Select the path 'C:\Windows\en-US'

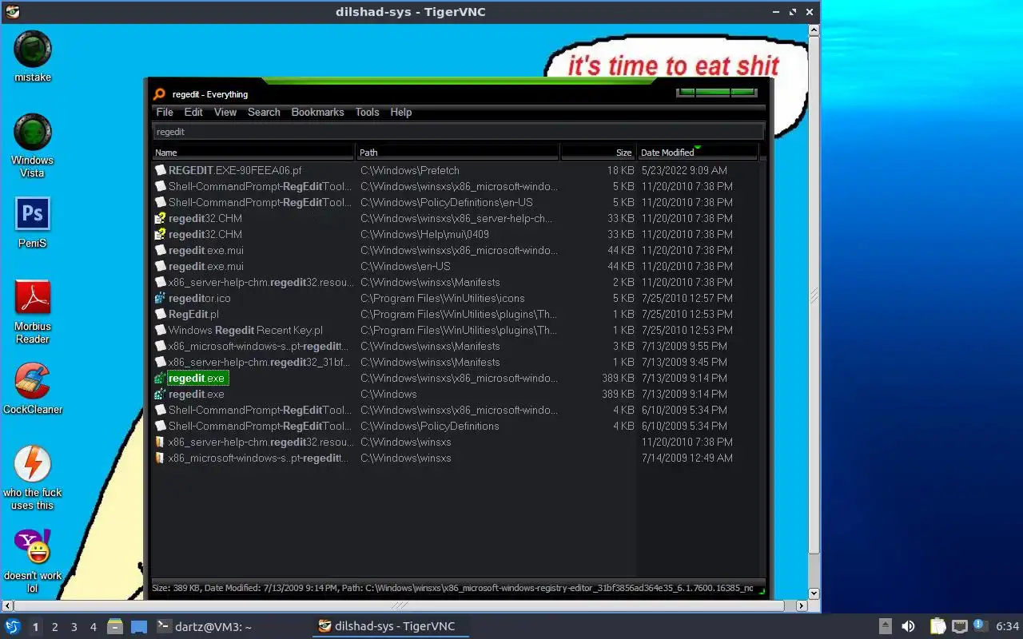pos(405,266)
